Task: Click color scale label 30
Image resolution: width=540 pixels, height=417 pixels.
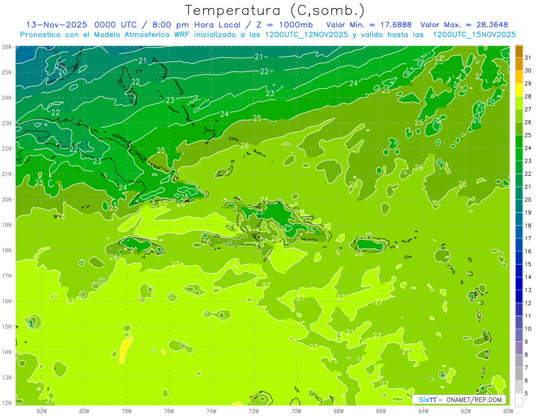Action: click(528, 71)
